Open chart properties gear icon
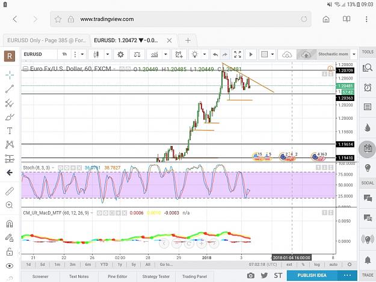This screenshot has height=282, width=376. coord(120,54)
